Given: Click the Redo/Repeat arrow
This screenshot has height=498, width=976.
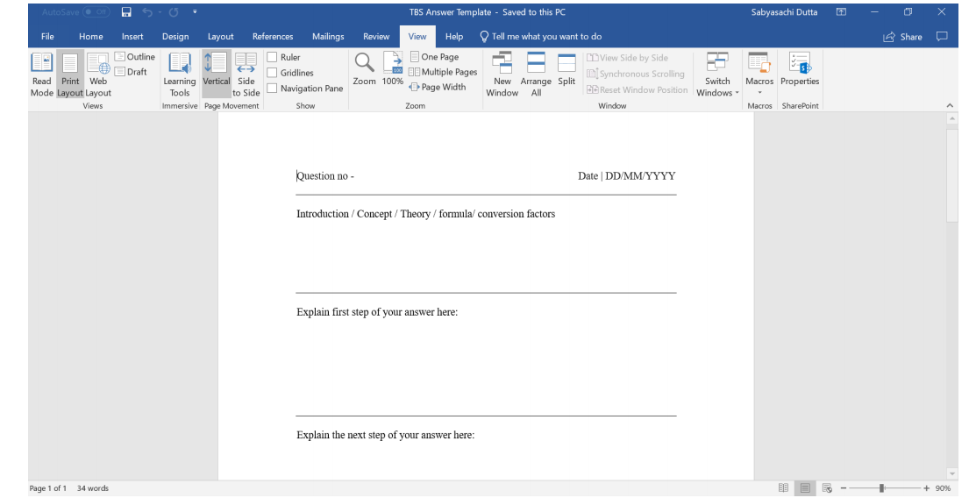Looking at the screenshot, I should click(x=174, y=11).
